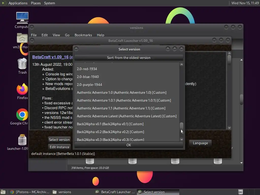Open the launcher-1.09 jar desktop icon

pyautogui.click(x=22, y=142)
